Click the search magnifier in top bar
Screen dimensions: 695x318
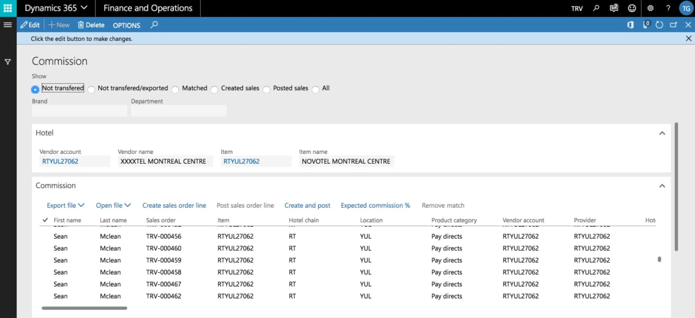click(x=596, y=8)
